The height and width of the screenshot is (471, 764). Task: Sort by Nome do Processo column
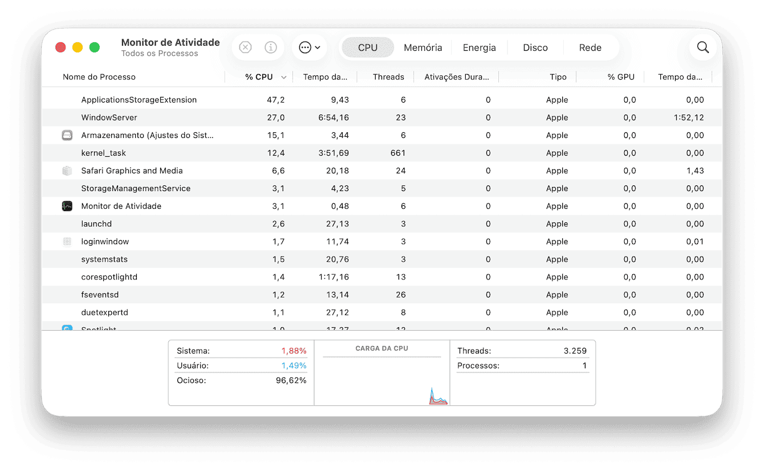[x=99, y=77]
